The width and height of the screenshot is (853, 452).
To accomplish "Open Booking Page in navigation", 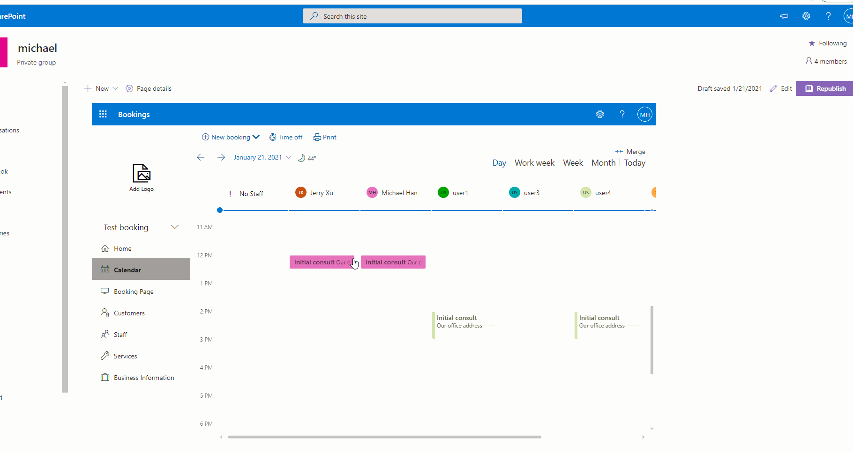I will tap(141, 291).
